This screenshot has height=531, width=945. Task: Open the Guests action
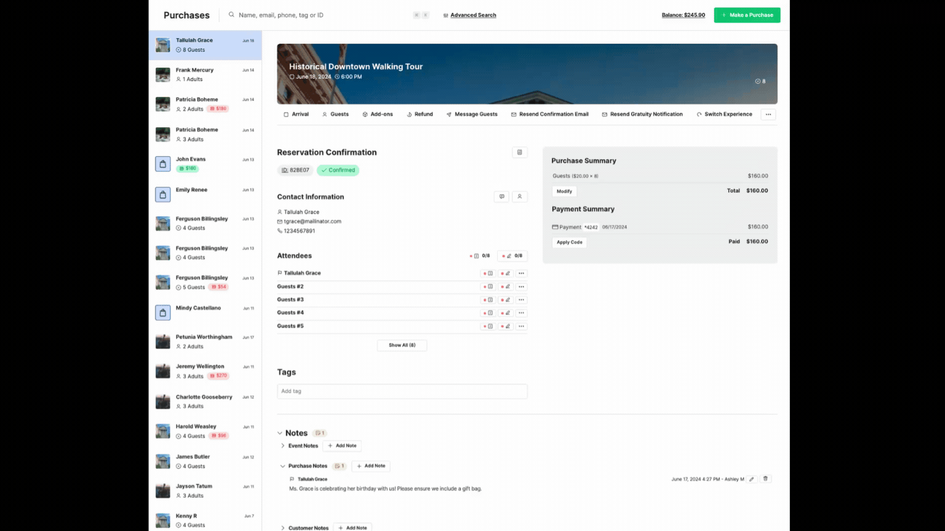(335, 114)
